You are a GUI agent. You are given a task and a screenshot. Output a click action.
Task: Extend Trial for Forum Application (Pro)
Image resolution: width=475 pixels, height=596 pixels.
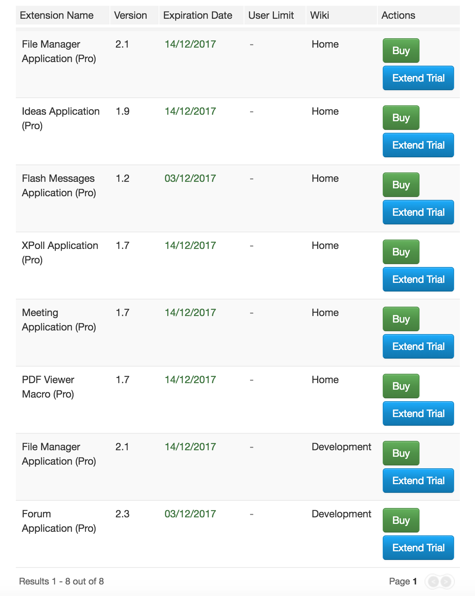click(418, 547)
